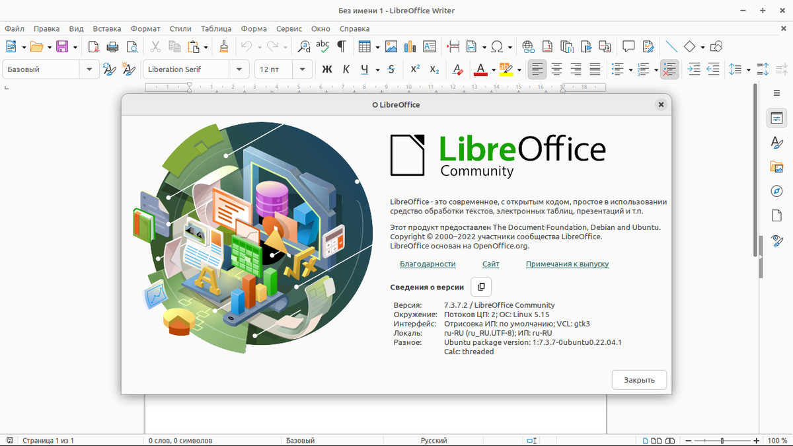793x446 pixels.
Task: Open sidebar Properties deck
Action: pos(776,118)
